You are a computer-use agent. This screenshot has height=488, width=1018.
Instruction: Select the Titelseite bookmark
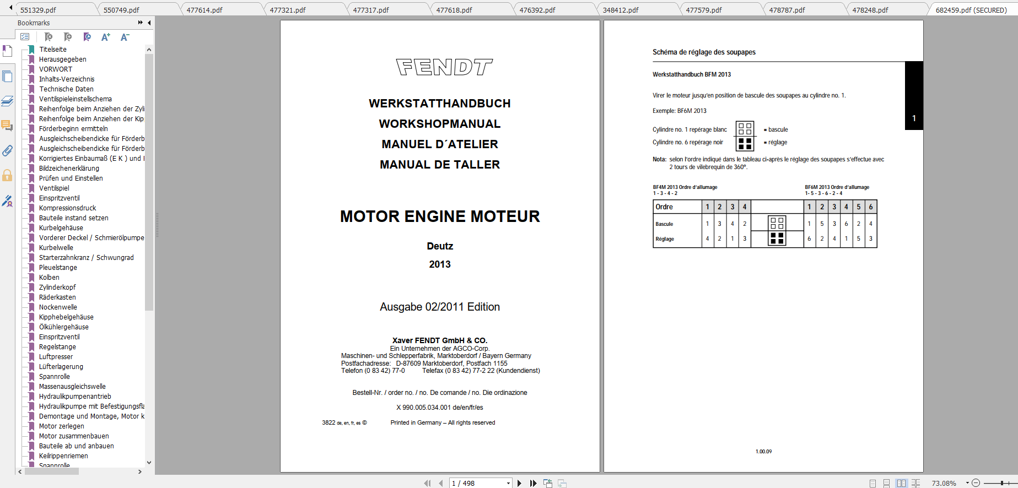pyautogui.click(x=53, y=50)
